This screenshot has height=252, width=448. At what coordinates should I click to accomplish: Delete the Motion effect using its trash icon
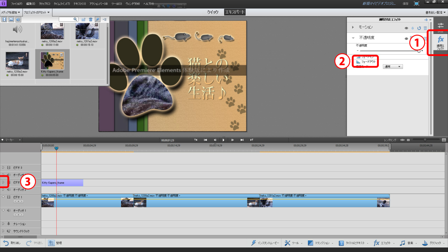(425, 28)
